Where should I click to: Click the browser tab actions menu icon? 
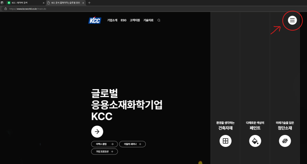(x=2, y=3)
